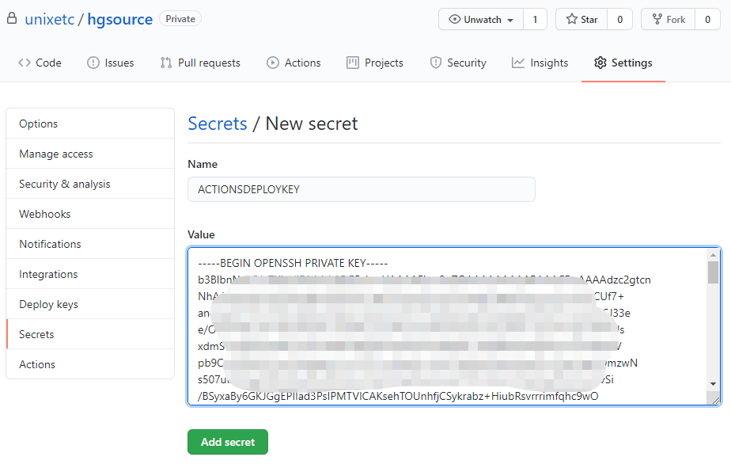The image size is (731, 468).
Task: Open the hgsource repository link
Action: [119, 19]
